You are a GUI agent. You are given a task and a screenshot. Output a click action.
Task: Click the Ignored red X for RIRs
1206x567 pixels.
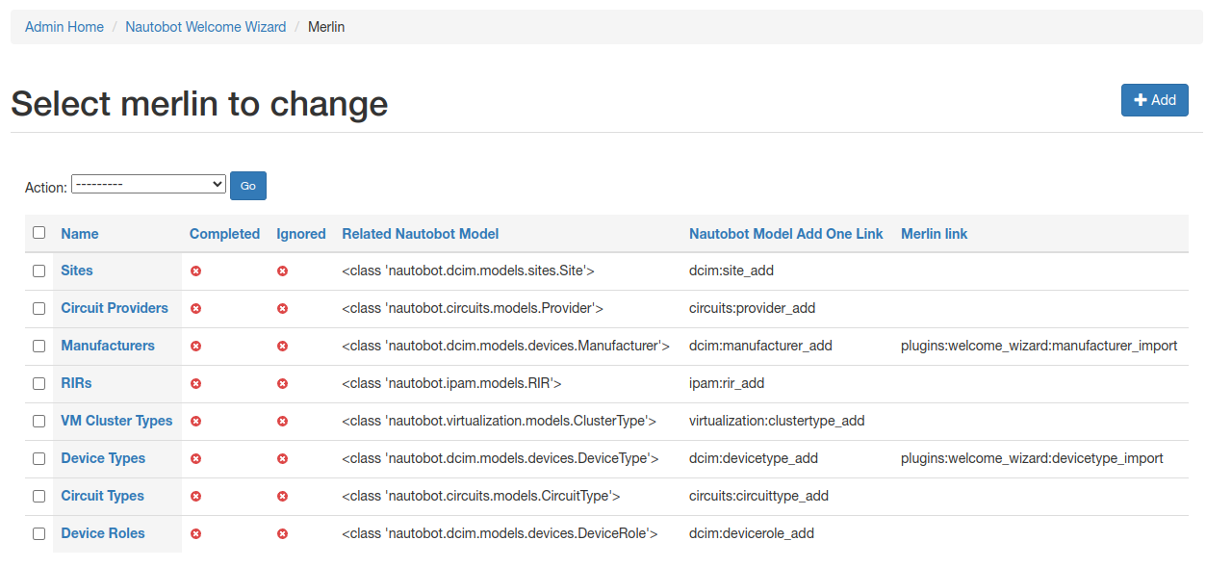coord(282,384)
